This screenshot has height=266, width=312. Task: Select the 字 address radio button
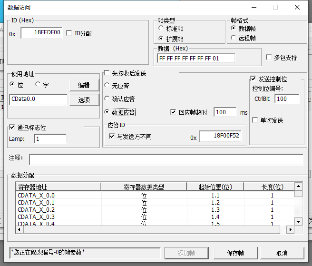point(39,84)
